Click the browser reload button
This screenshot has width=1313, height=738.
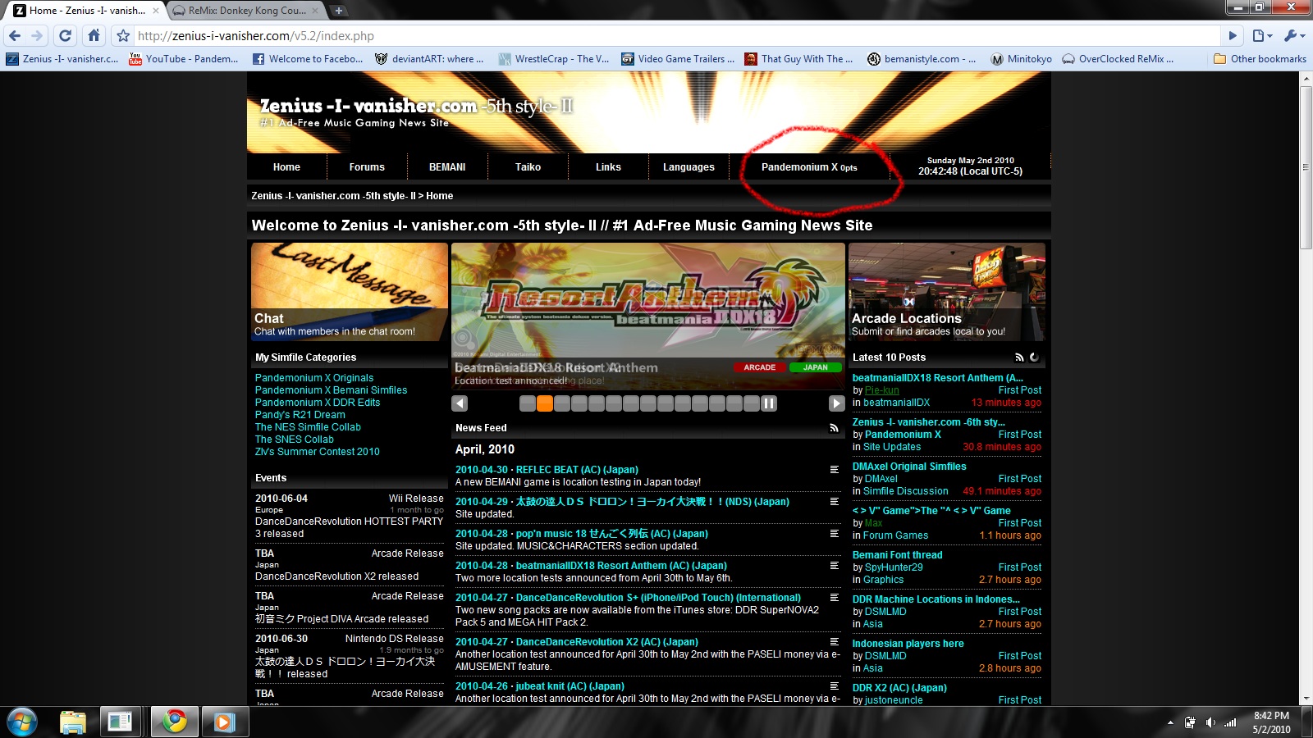pos(66,35)
